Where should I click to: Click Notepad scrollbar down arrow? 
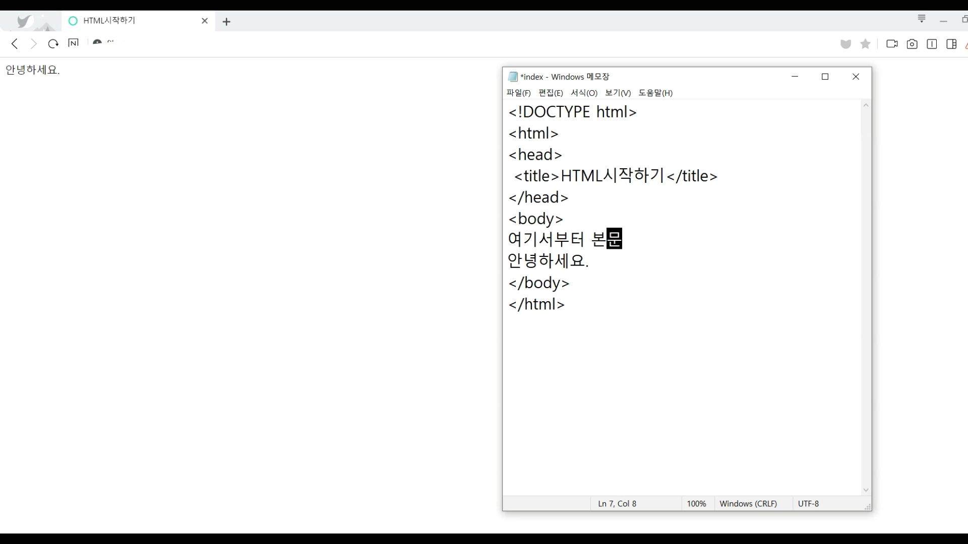click(866, 490)
